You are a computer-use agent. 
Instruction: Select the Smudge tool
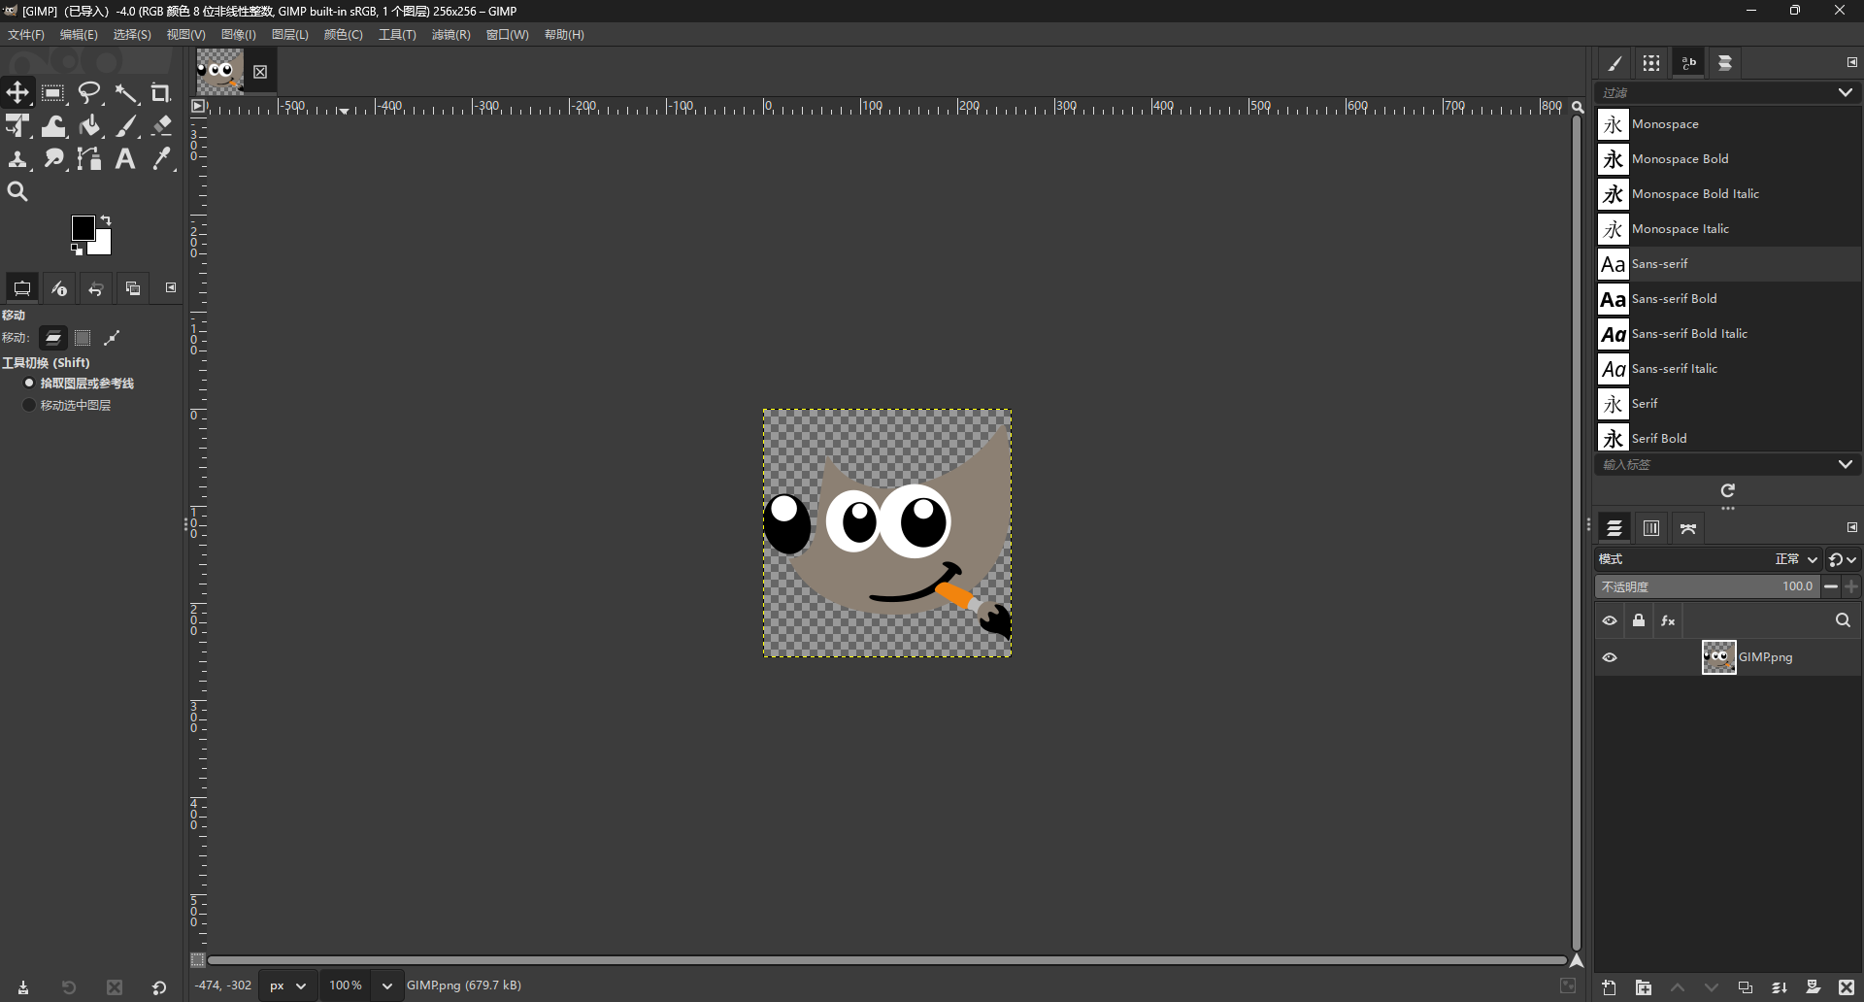[x=53, y=159]
